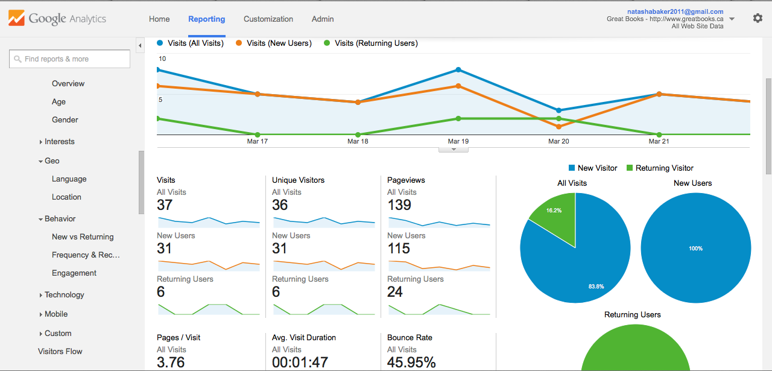The height and width of the screenshot is (371, 772).
Task: Click the search magnifier icon in Find reports
Action: click(x=17, y=59)
